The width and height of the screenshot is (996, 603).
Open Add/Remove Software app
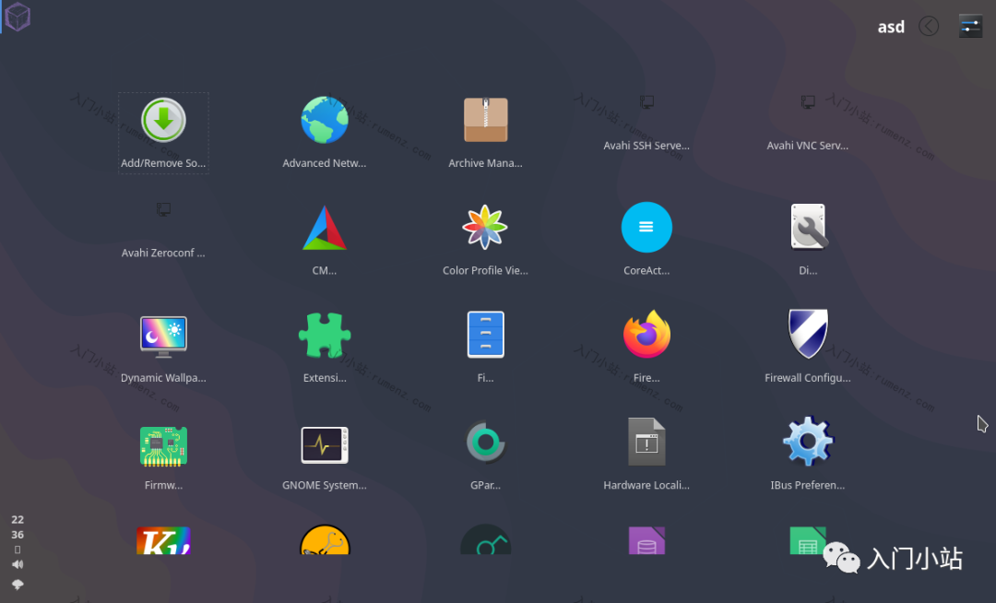(x=163, y=120)
